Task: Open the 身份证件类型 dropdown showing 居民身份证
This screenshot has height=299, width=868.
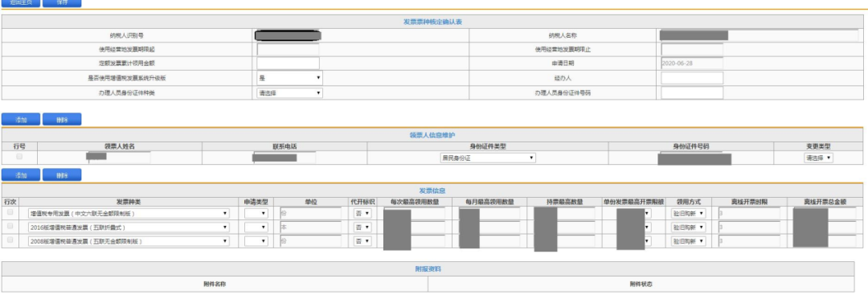Action: point(488,158)
